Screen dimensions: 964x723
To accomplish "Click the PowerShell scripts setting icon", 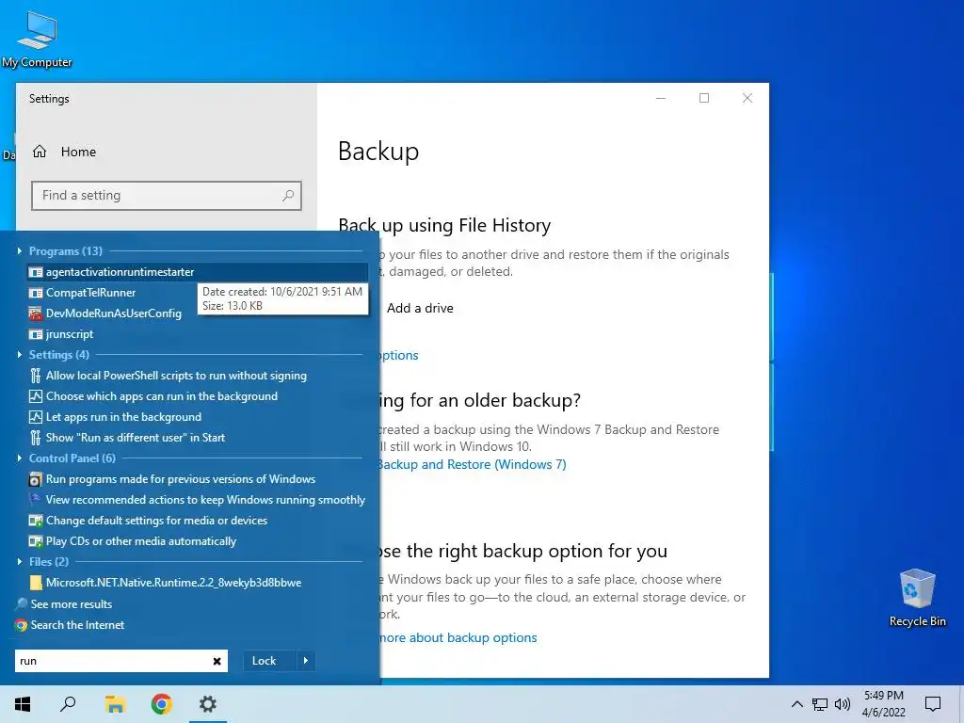I will pyautogui.click(x=36, y=376).
